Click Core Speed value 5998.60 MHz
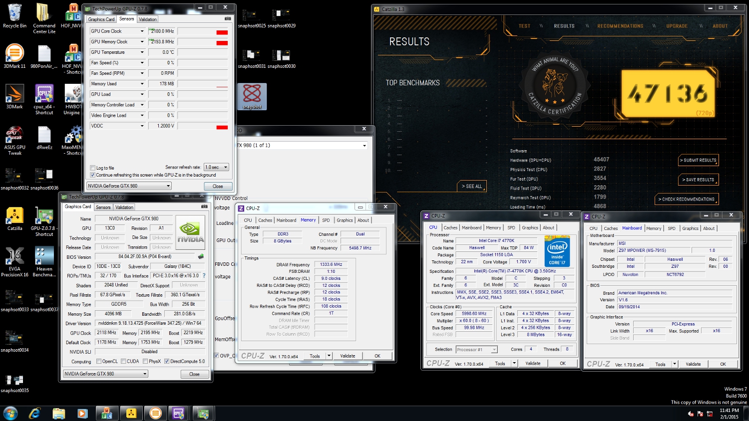749x421 pixels. coord(474,314)
